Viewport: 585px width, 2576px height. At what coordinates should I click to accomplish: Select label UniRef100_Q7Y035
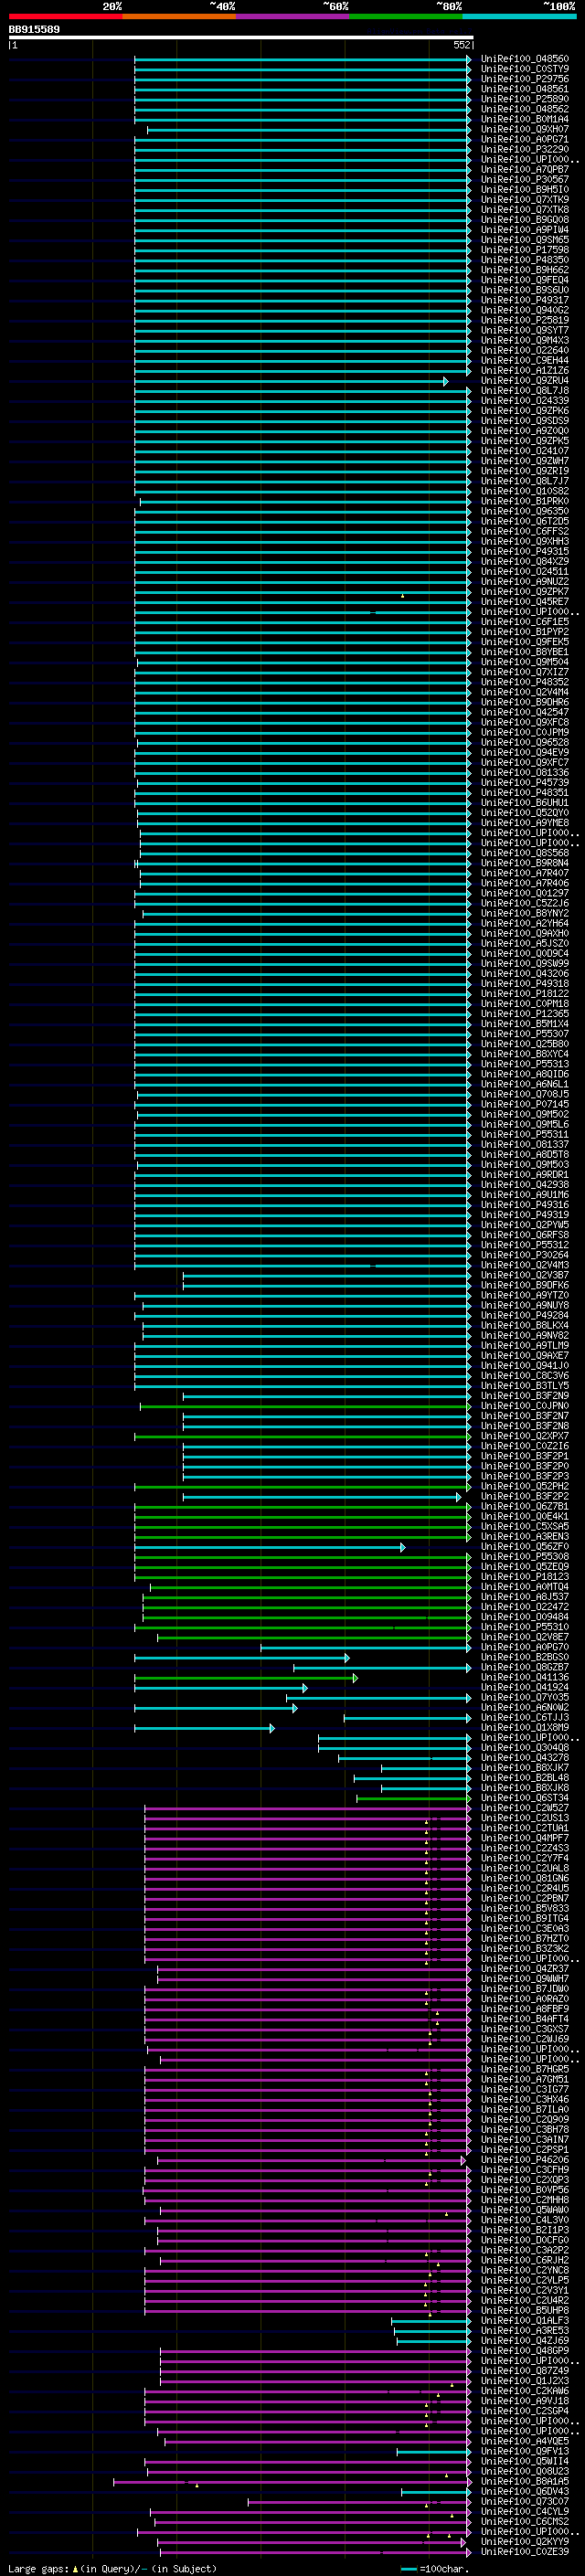coord(525,1698)
